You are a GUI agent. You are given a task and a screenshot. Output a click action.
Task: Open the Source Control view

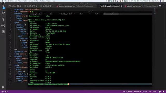point(3,19)
